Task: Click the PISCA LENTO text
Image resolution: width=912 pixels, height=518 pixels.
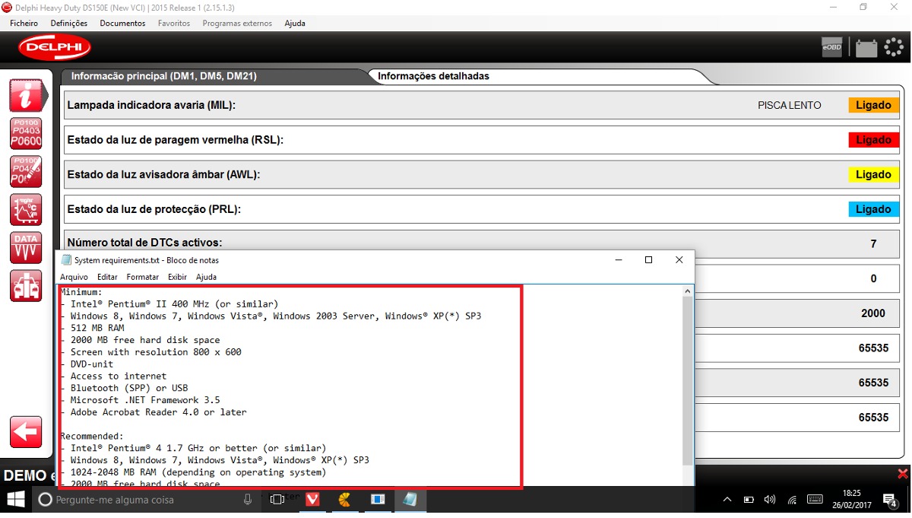Action: pyautogui.click(x=789, y=106)
